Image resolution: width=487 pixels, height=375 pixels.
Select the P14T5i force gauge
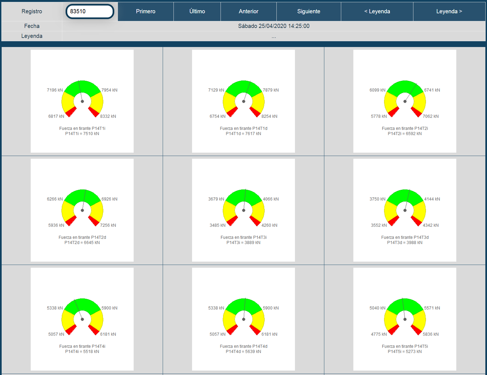pos(405,319)
